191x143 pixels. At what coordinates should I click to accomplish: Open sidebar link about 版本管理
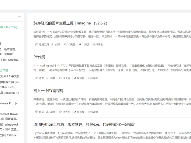(x=8, y=52)
